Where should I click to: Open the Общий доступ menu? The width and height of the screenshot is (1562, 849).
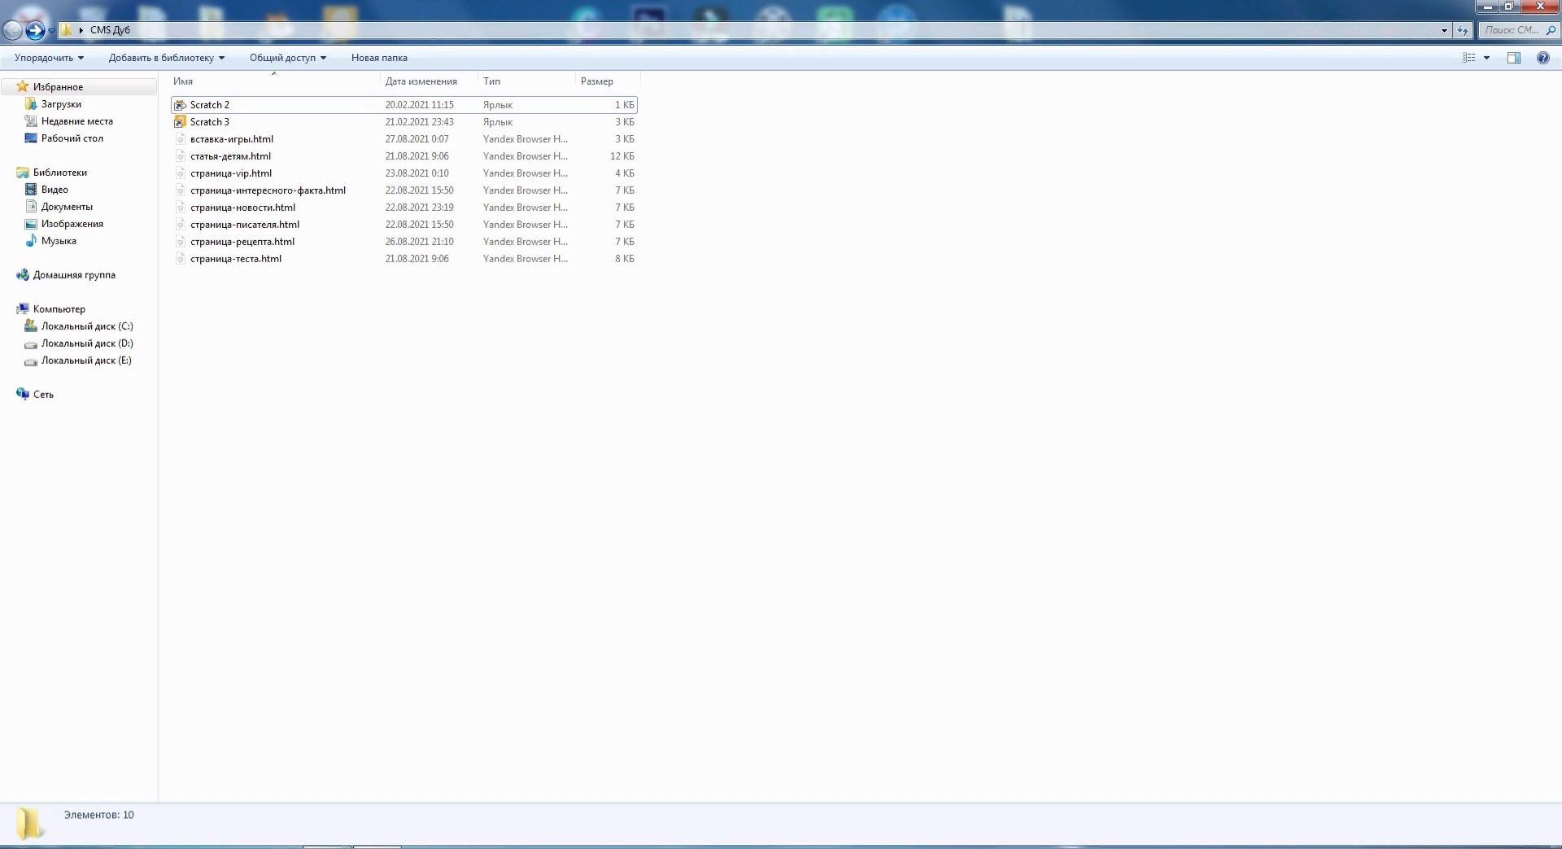287,58
